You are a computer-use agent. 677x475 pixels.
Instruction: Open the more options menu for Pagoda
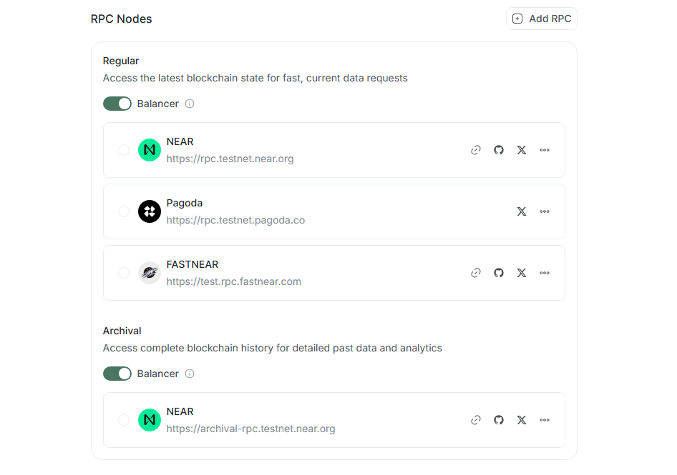coord(545,211)
